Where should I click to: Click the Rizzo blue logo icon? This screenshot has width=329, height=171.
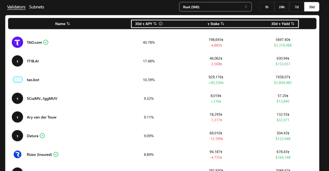click(17, 155)
